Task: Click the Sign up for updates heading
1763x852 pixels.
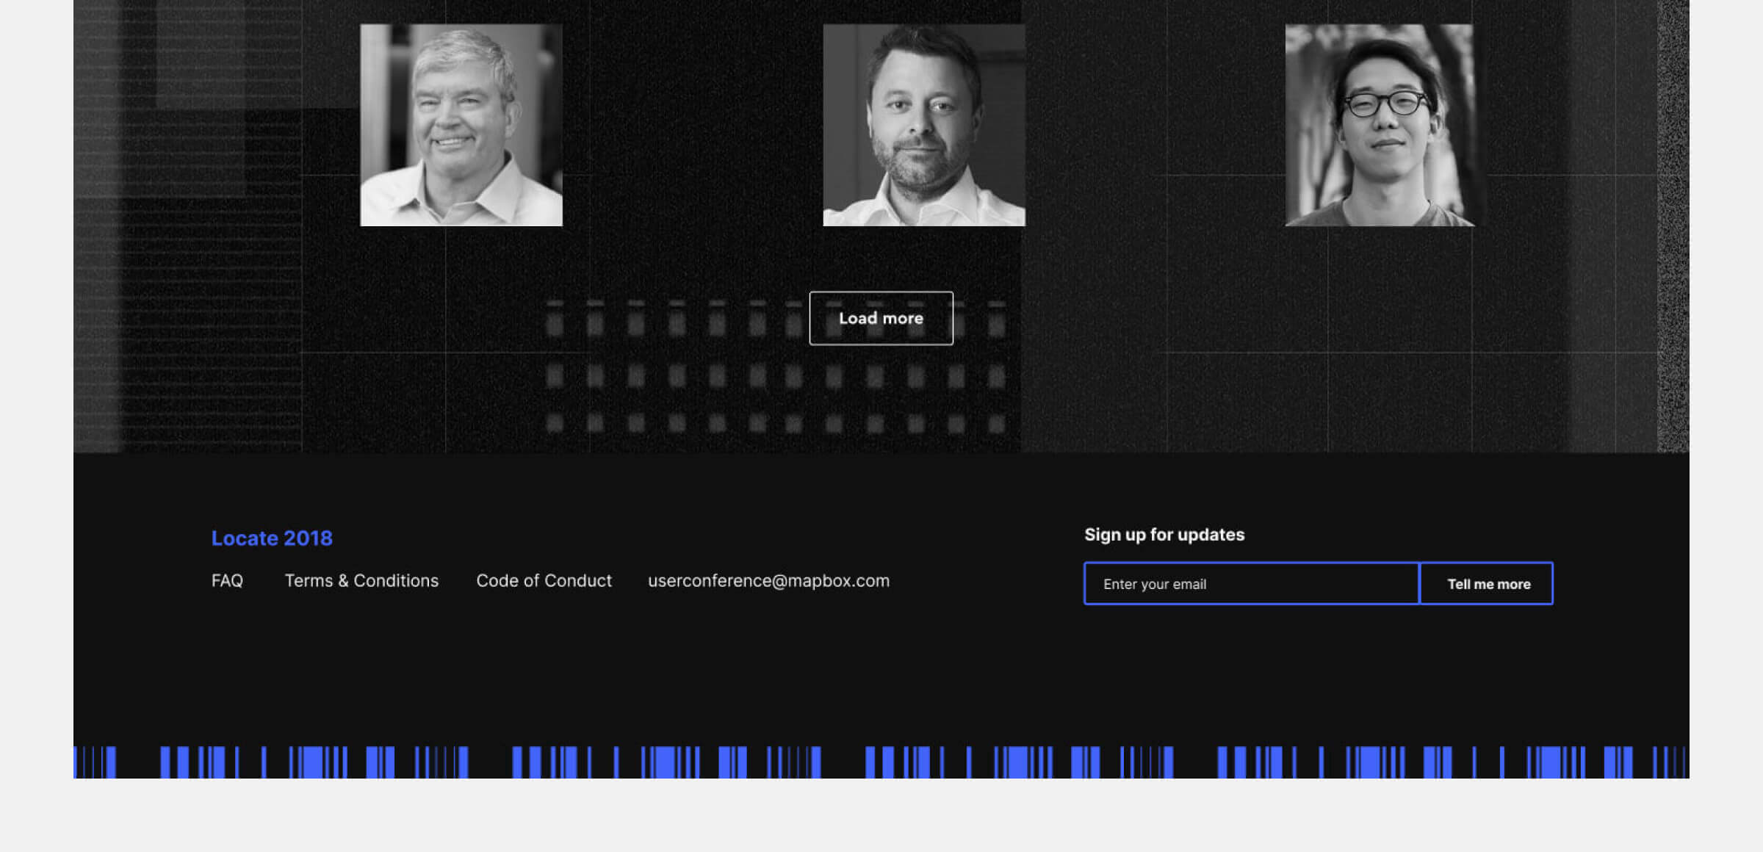Action: [x=1164, y=535]
